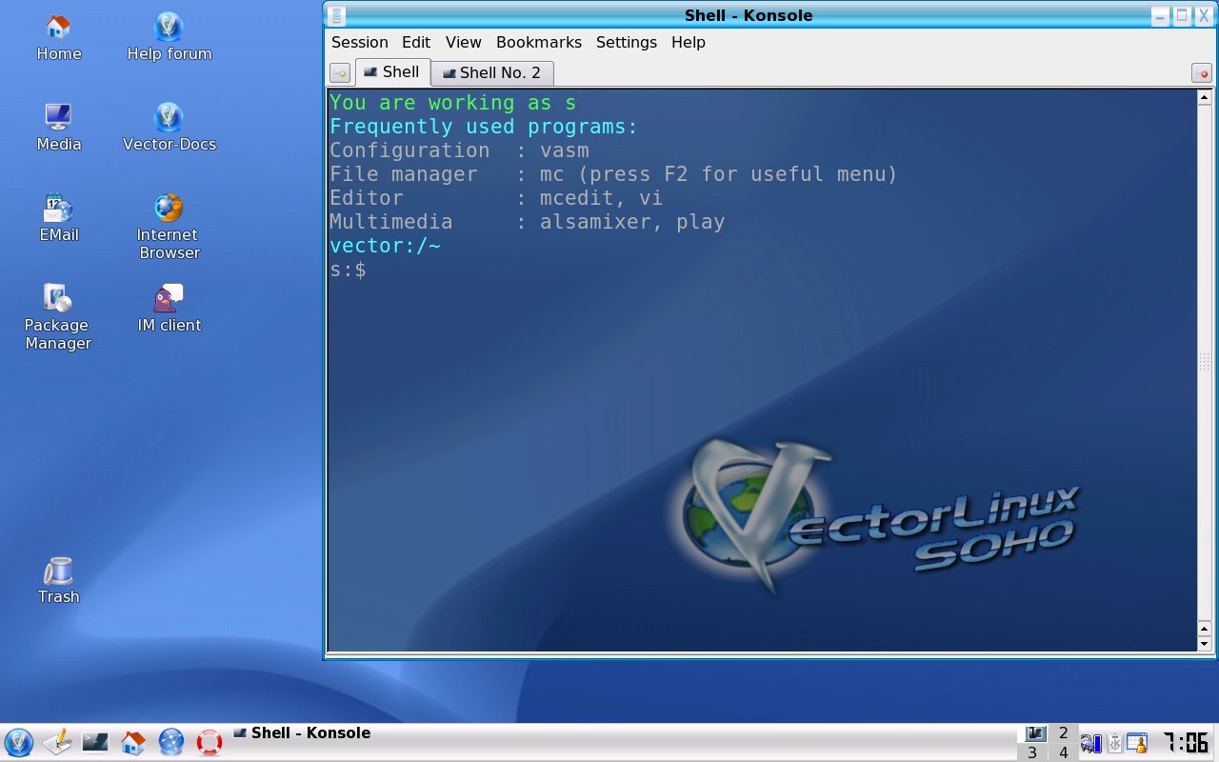The height and width of the screenshot is (762, 1219).
Task: Click the Shell - Konsole taskbar entry
Action: point(302,733)
